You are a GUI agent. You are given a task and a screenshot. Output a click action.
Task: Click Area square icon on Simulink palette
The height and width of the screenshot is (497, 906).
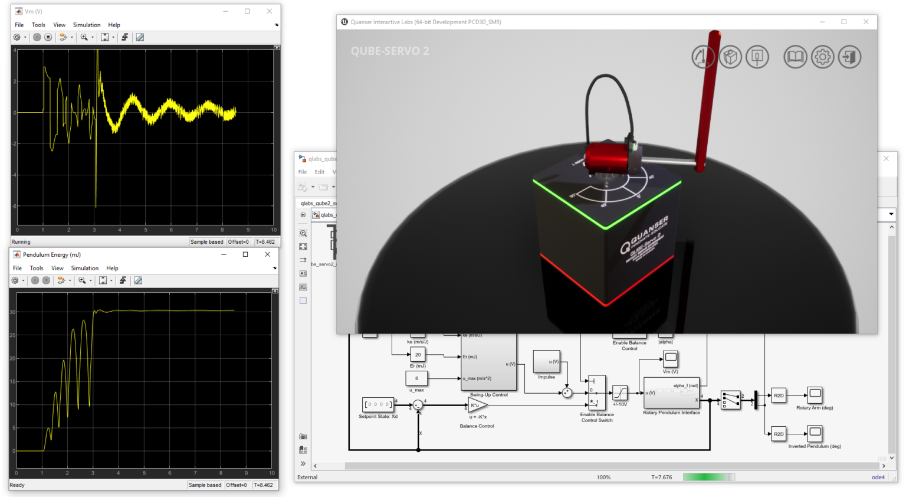click(x=303, y=300)
